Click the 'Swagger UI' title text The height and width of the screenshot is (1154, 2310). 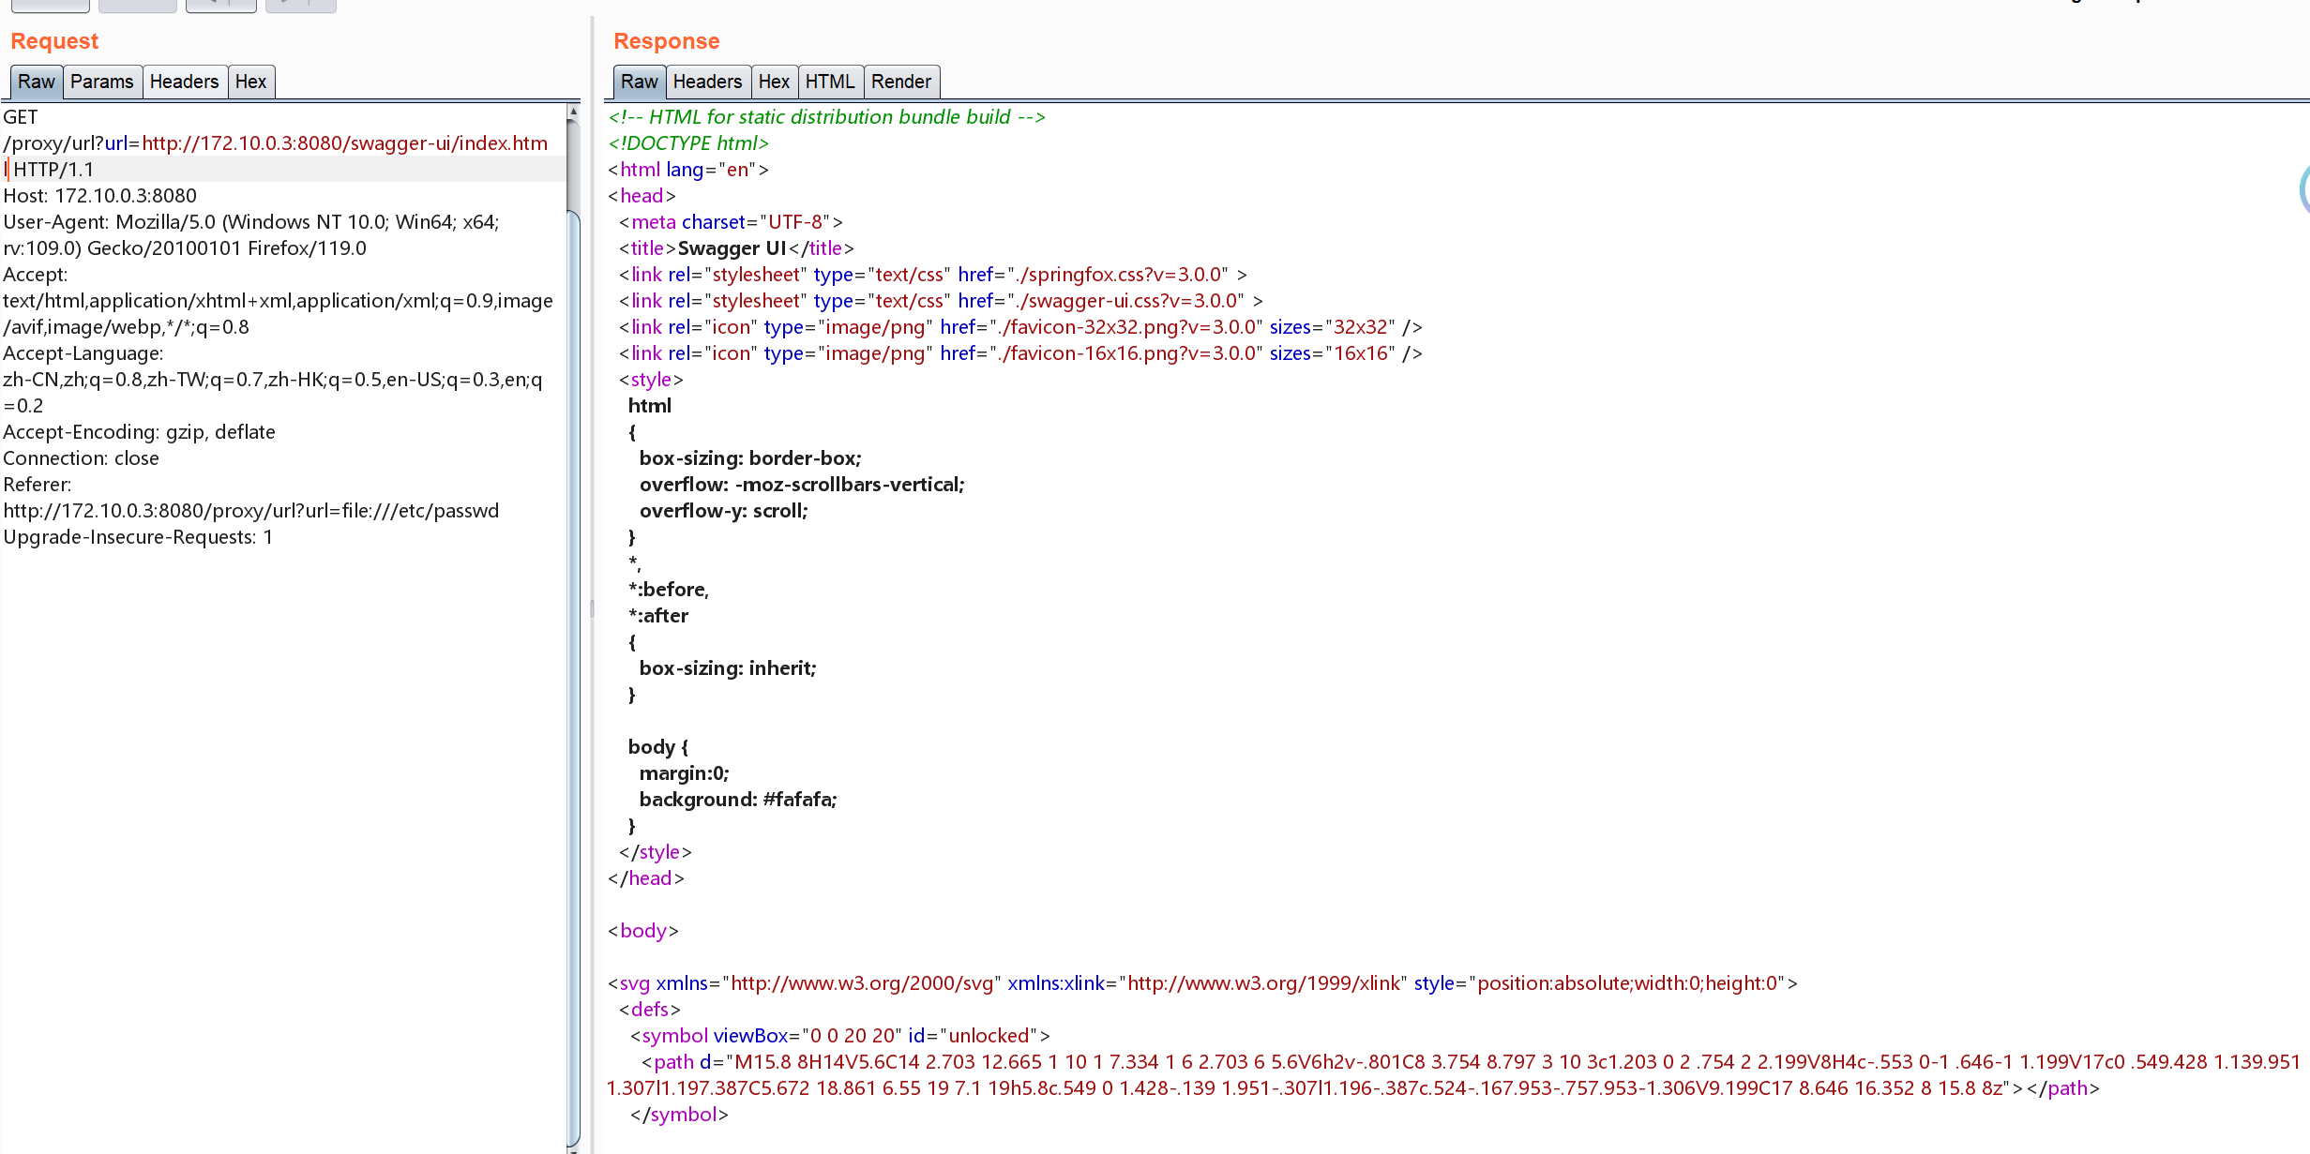pyautogui.click(x=732, y=248)
